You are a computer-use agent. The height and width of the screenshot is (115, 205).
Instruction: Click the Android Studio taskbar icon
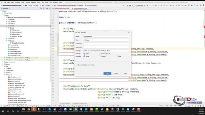pos(76,109)
